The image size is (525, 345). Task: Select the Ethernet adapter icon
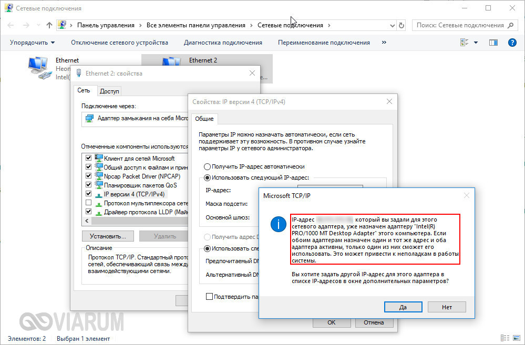(39, 68)
